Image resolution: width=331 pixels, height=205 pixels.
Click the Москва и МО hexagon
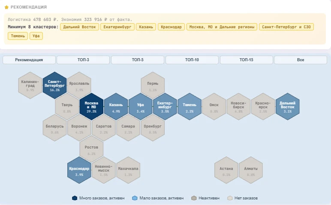91,106
